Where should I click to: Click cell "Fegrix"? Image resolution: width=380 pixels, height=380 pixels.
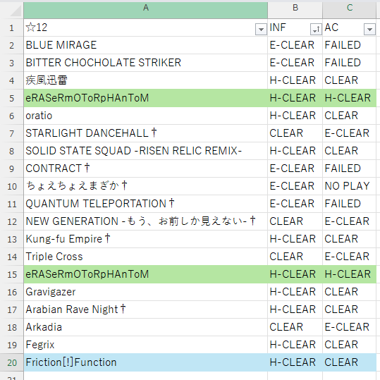146,345
